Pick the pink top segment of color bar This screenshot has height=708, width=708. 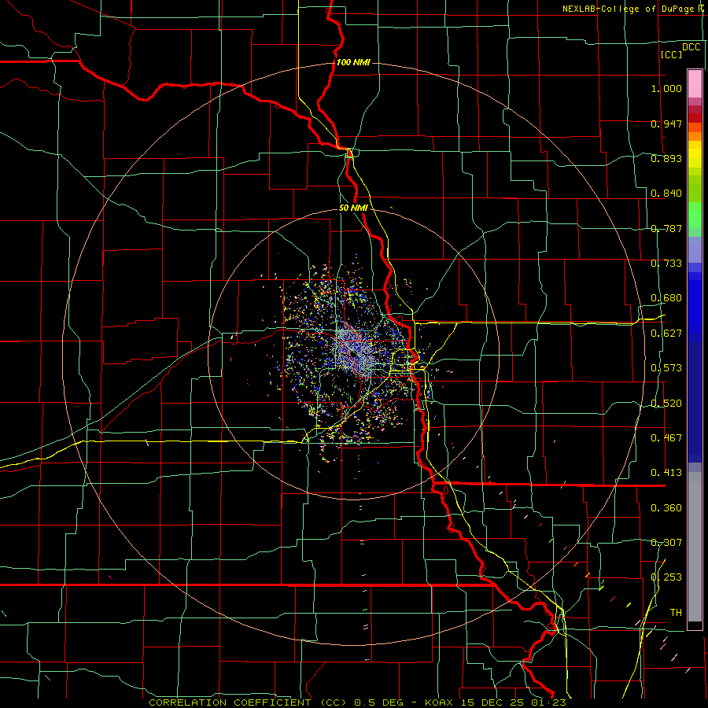click(695, 84)
